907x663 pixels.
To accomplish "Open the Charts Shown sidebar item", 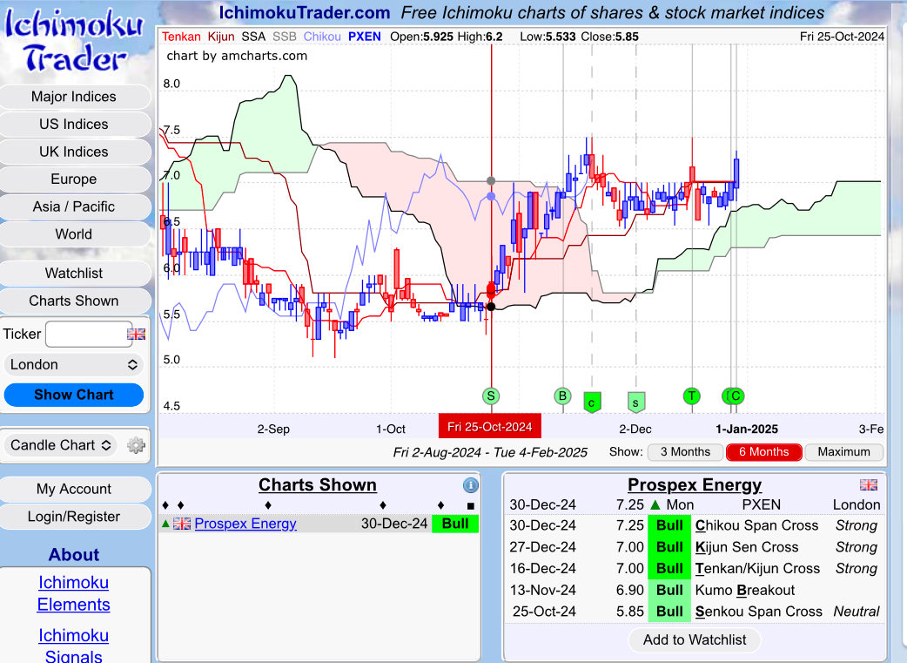I will coord(74,301).
